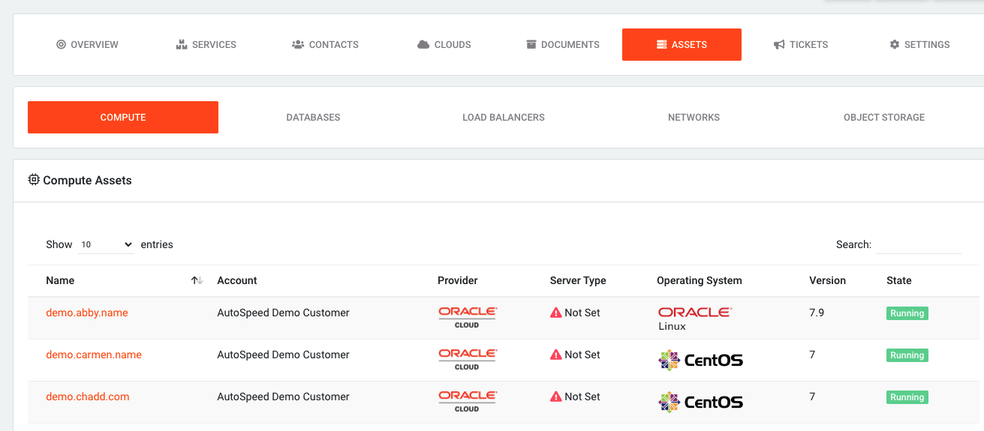This screenshot has height=431, width=984.
Task: Sort by the State column header
Action: (899, 280)
